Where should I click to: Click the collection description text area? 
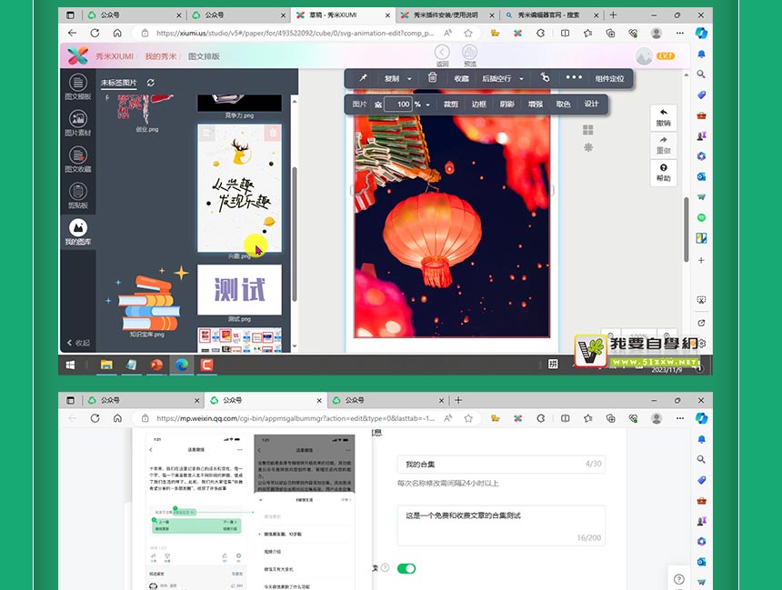(x=501, y=525)
